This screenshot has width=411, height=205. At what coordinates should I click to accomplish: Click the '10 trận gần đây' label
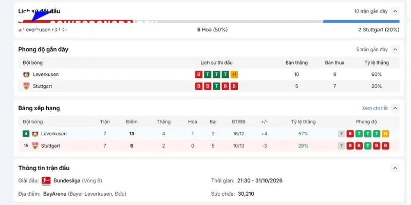(x=370, y=11)
